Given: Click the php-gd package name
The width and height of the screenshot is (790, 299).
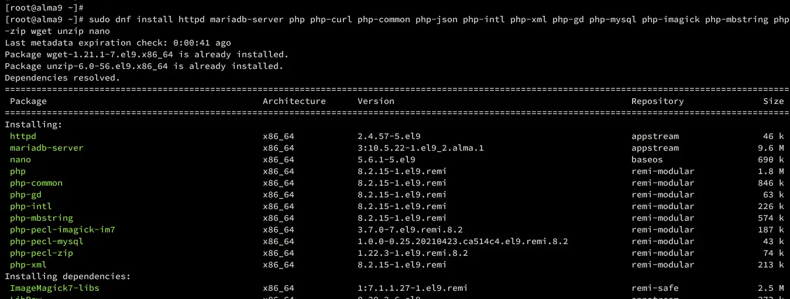Looking at the screenshot, I should click(x=26, y=194).
